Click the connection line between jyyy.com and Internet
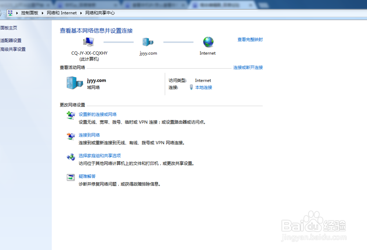This screenshot has height=250, width=367. tap(178, 42)
